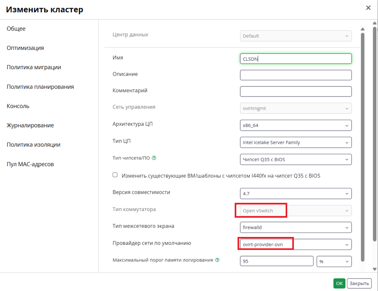This screenshot has height=291, width=378.
Task: Click the inner form scrollbar up arrow
Action: click(x=362, y=29)
